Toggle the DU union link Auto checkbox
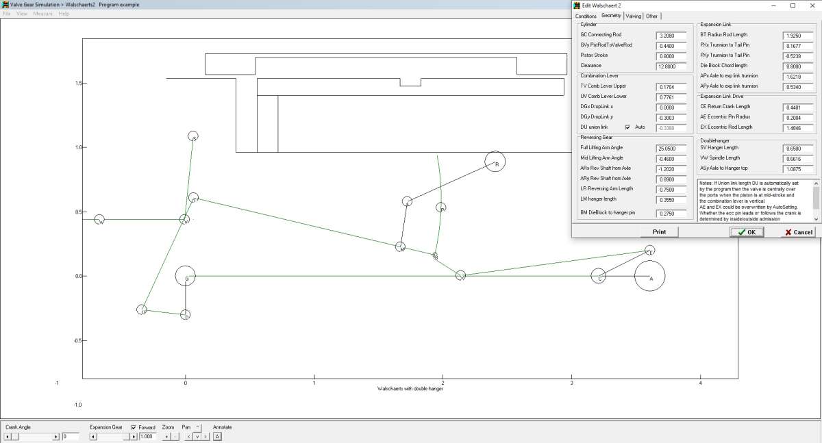The image size is (822, 443). pyautogui.click(x=627, y=127)
